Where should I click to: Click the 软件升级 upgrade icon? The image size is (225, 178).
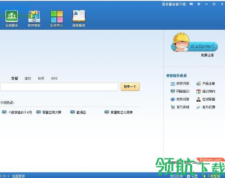[173, 83]
